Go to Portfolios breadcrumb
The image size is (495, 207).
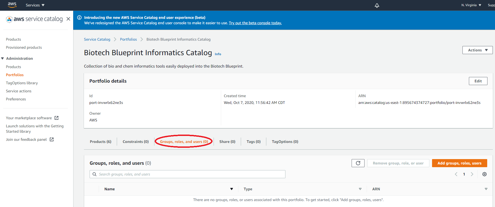tap(128, 39)
